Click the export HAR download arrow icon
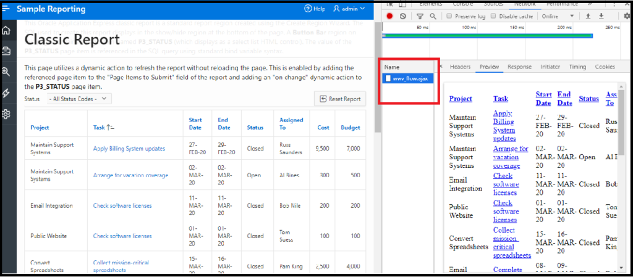Image resolution: width=633 pixels, height=277 pixels. click(601, 16)
